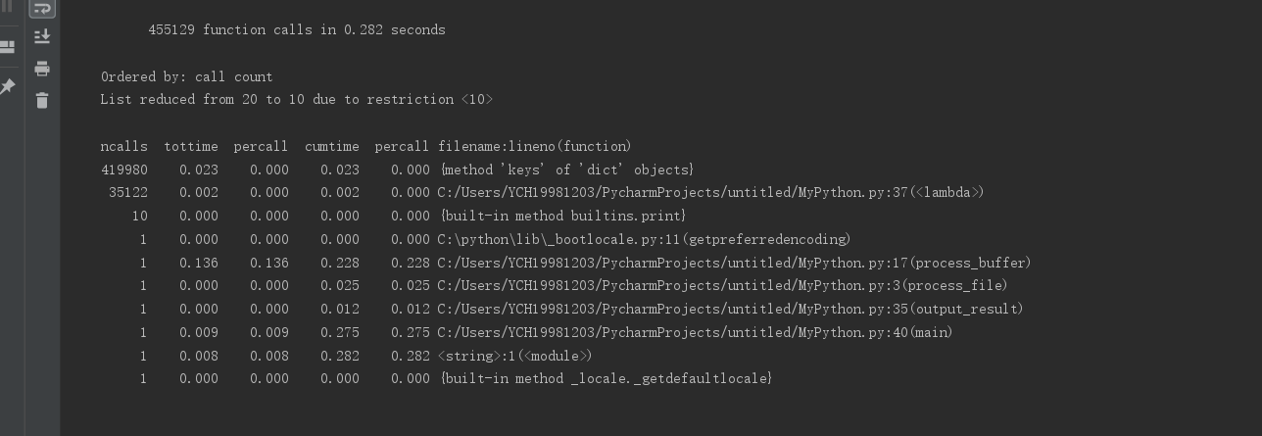
Task: Click the MyPython.py:37 lambda path
Action: (710, 193)
